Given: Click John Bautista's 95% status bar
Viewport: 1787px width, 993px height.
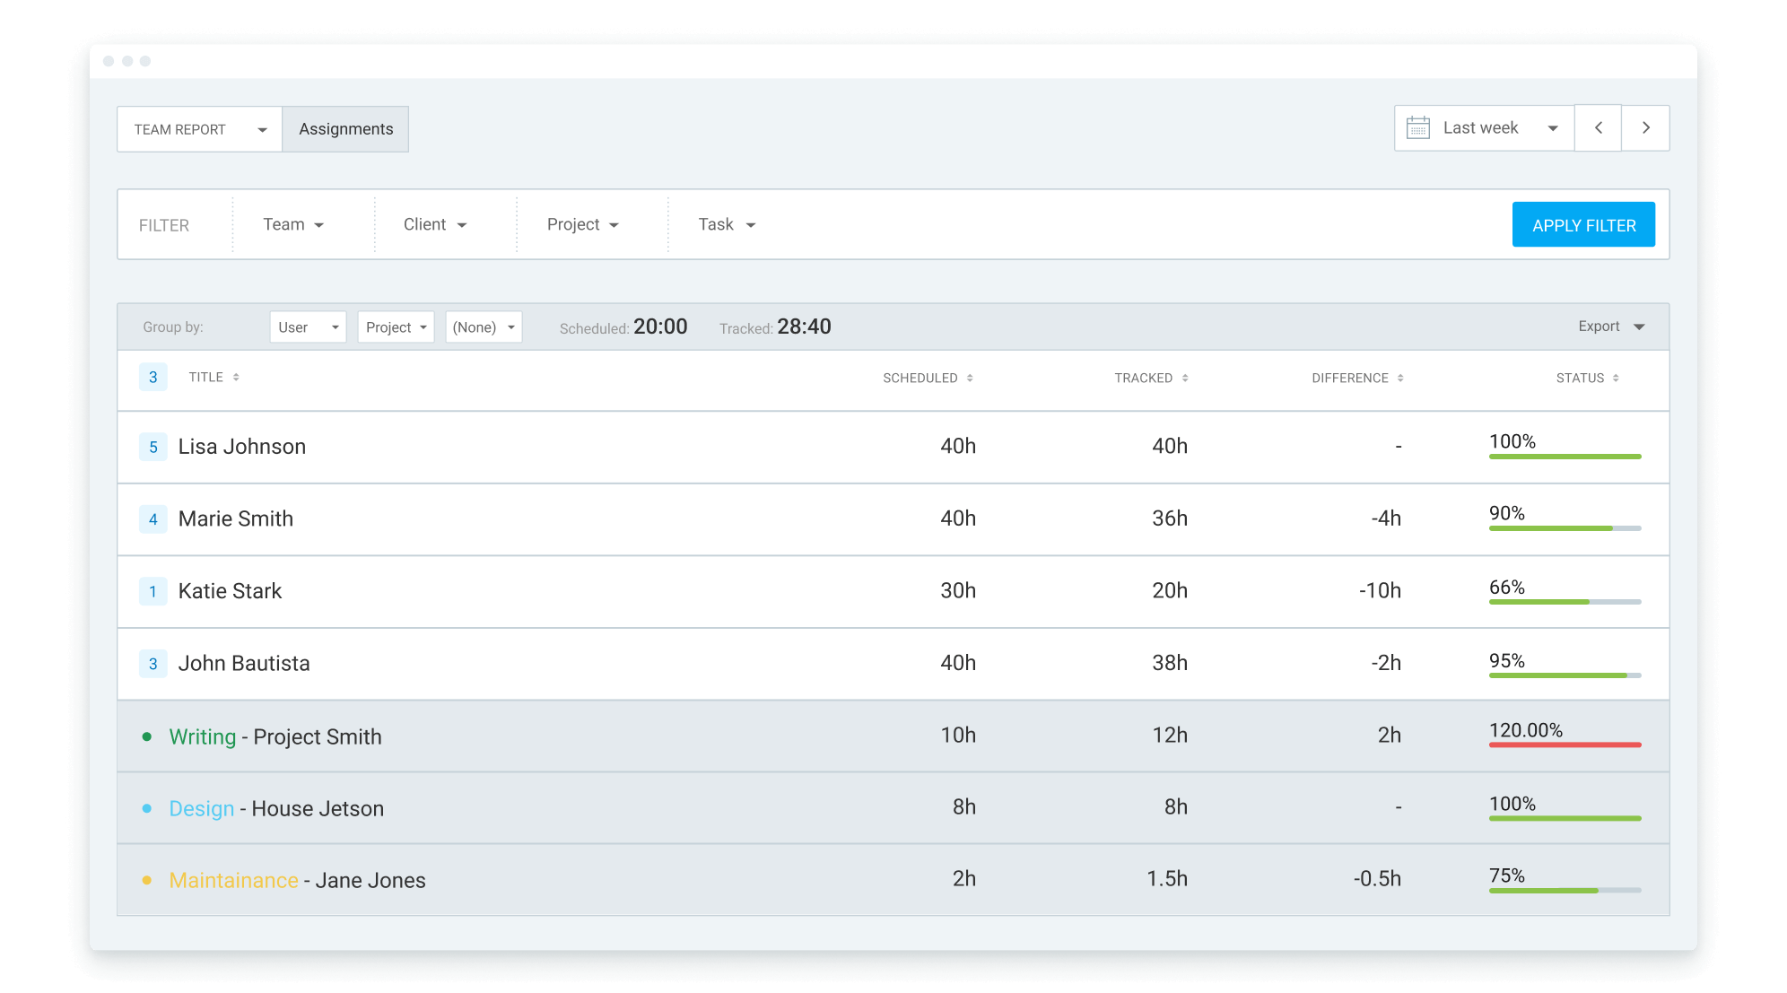Looking at the screenshot, I should pyautogui.click(x=1565, y=675).
